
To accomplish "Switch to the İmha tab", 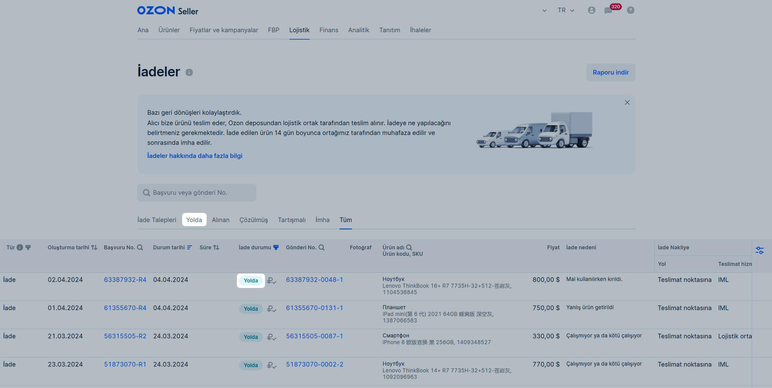I will pyautogui.click(x=322, y=220).
